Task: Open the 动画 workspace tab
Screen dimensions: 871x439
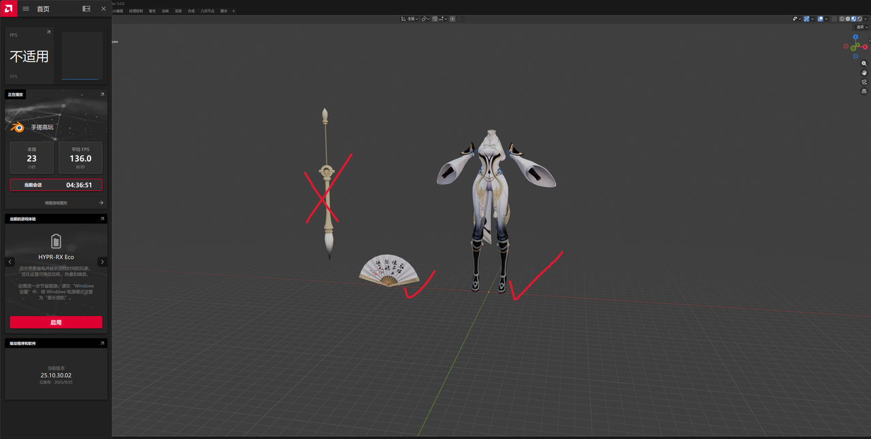Action: coord(165,11)
